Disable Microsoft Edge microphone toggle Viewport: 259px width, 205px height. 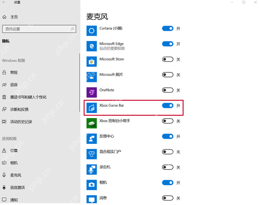pos(168,44)
